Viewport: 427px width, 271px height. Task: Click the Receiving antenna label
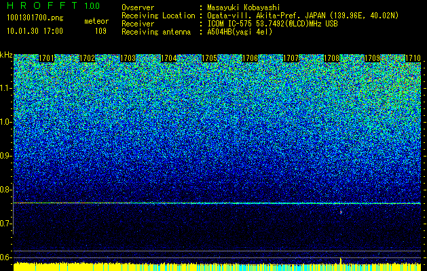coord(156,32)
